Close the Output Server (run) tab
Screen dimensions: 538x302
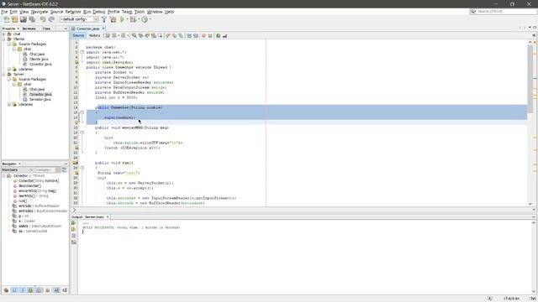tap(108, 217)
